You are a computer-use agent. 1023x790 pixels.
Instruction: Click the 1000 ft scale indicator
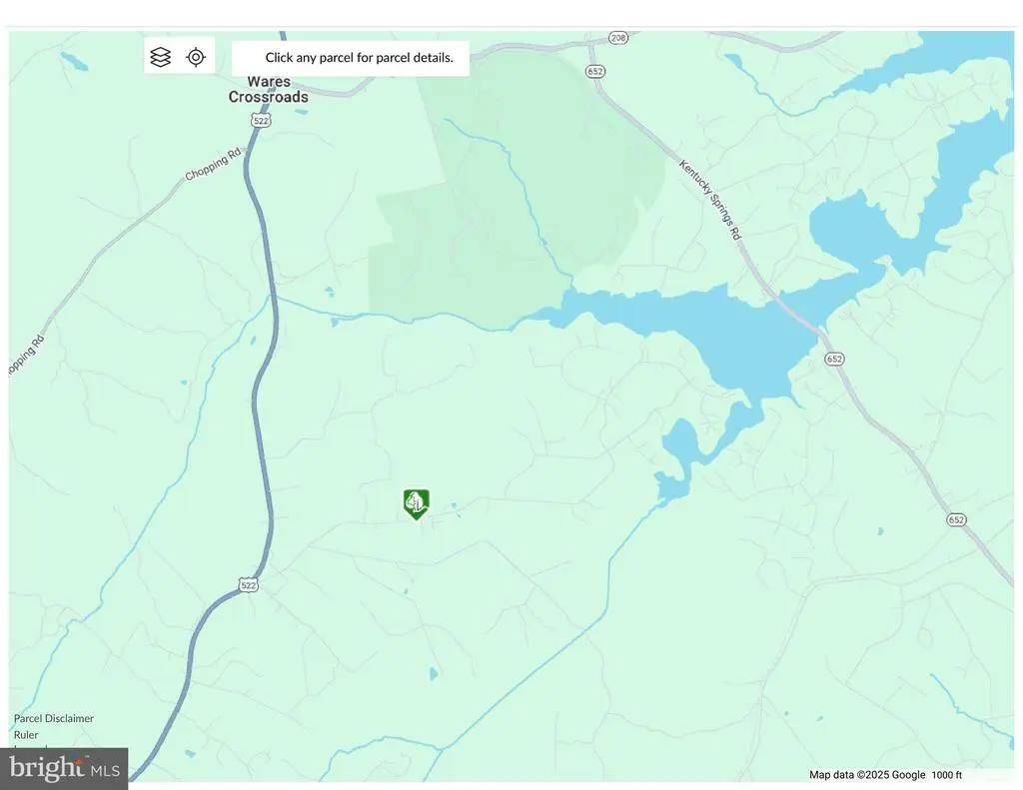946,775
